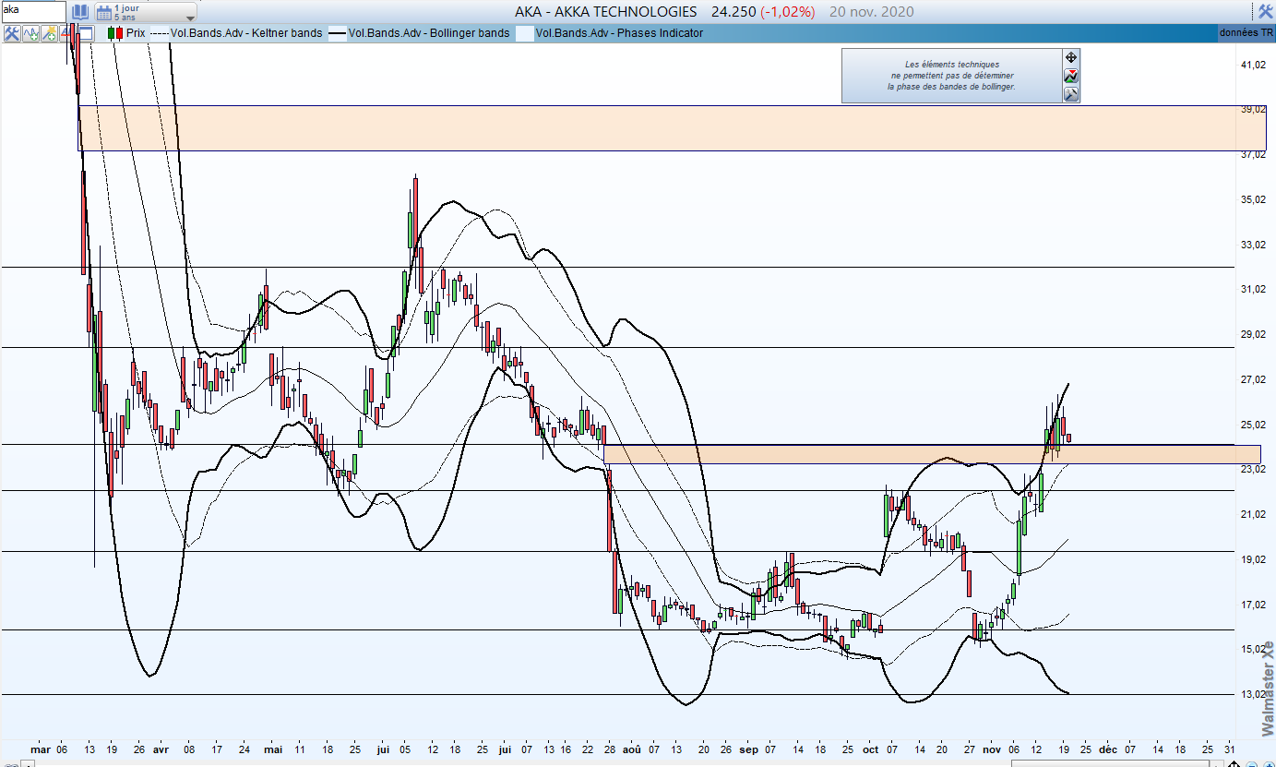Click the 13,02 price axis label
The width and height of the screenshot is (1276, 767).
(1253, 694)
